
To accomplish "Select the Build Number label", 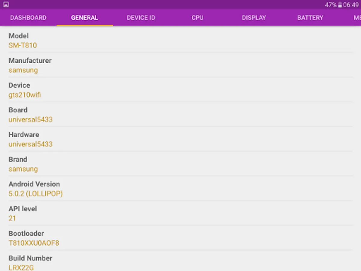I will pos(30,258).
